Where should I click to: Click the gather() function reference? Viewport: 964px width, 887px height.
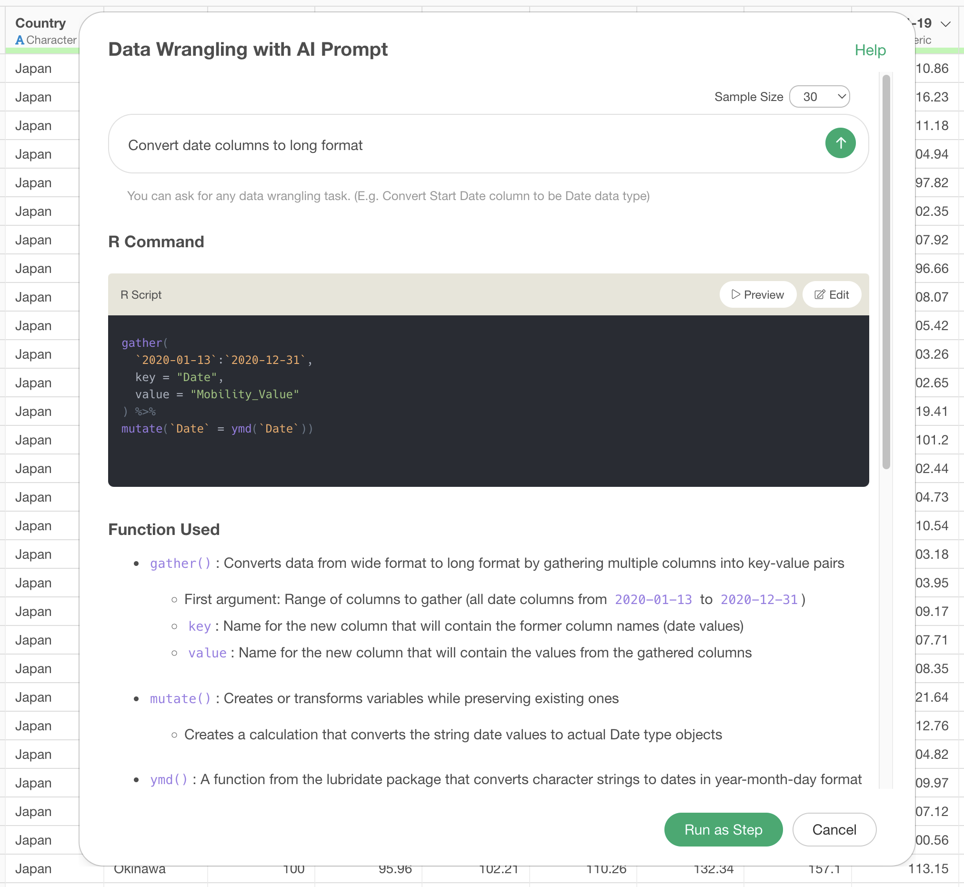click(x=180, y=563)
